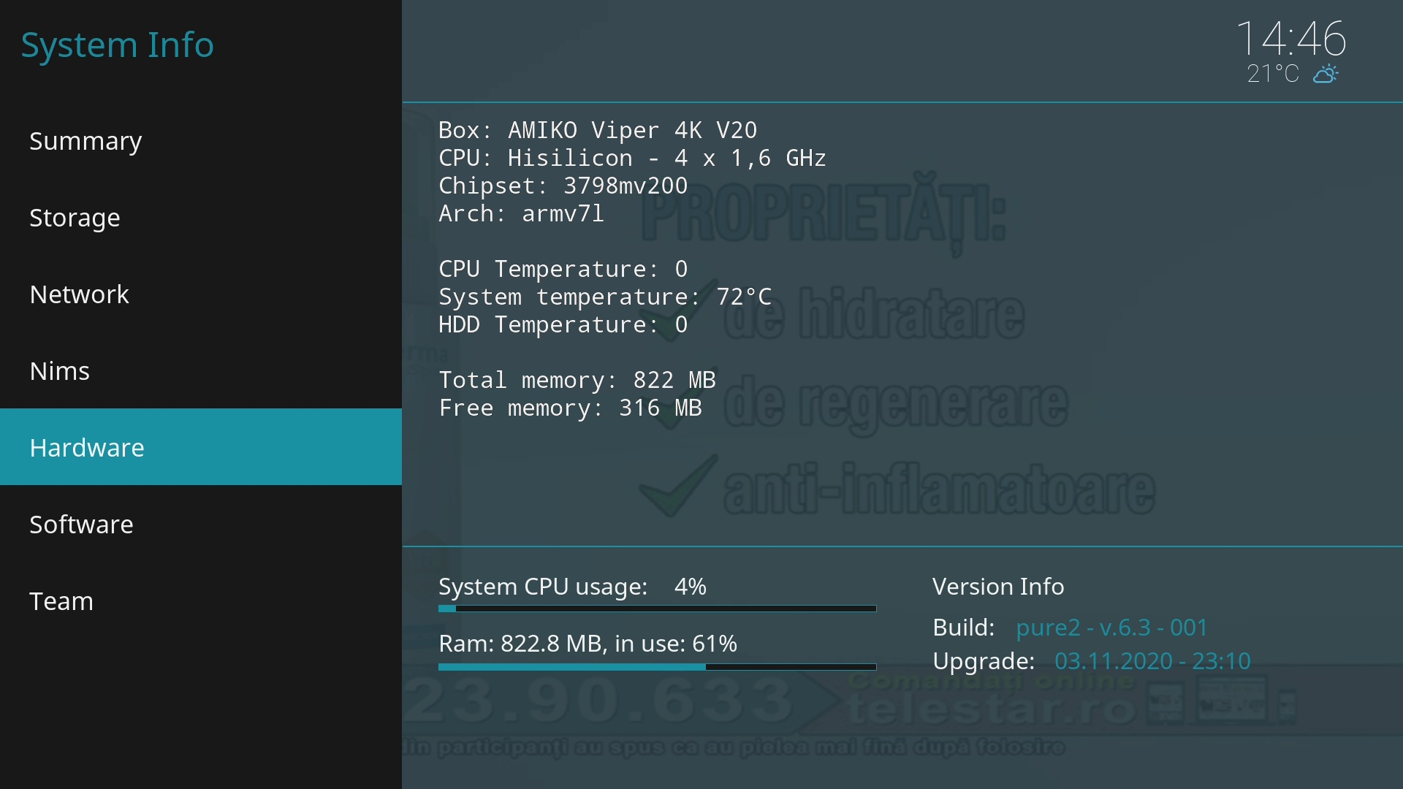The height and width of the screenshot is (789, 1403).
Task: Open the Team page
Action: point(61,601)
